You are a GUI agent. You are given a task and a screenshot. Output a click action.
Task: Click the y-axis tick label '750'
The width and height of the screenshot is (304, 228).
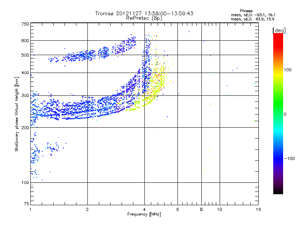coord(25,24)
